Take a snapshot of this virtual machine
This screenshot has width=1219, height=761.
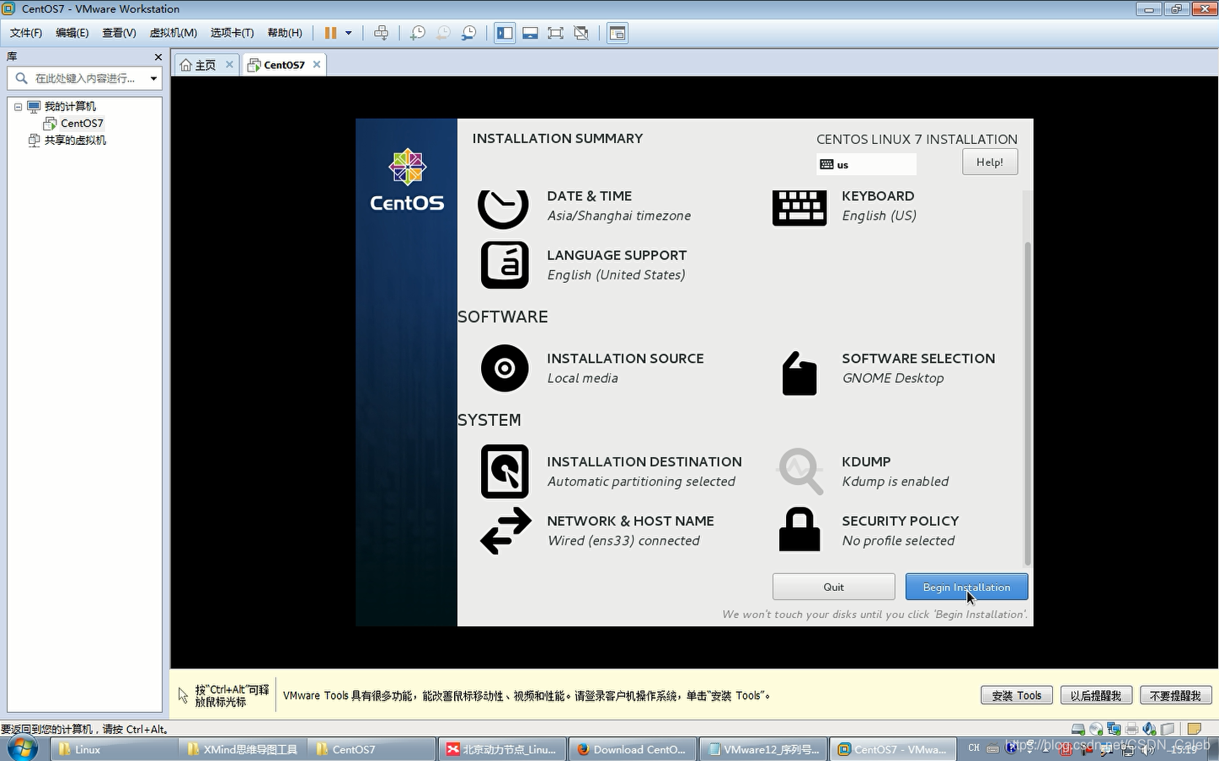(417, 33)
